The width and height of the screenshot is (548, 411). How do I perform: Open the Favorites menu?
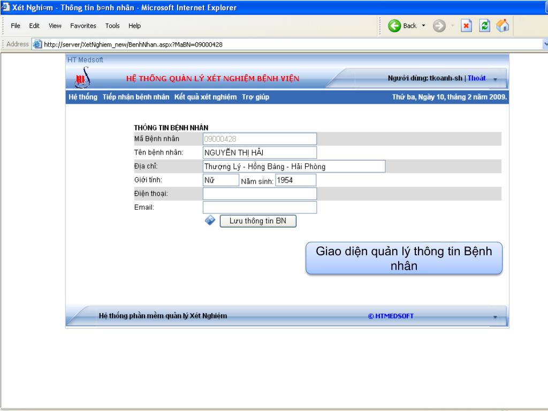(x=83, y=26)
